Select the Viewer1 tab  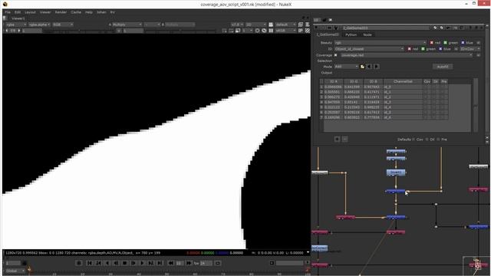pos(18,18)
